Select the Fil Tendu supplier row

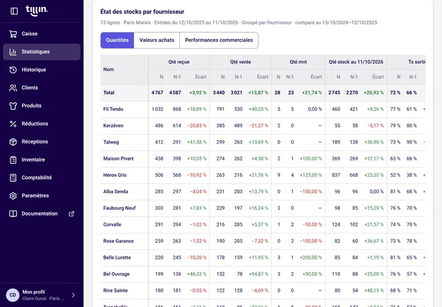tap(263, 109)
